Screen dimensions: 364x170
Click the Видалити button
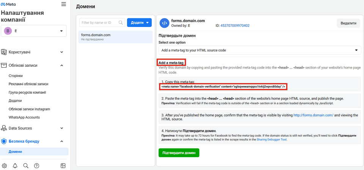tap(348, 23)
